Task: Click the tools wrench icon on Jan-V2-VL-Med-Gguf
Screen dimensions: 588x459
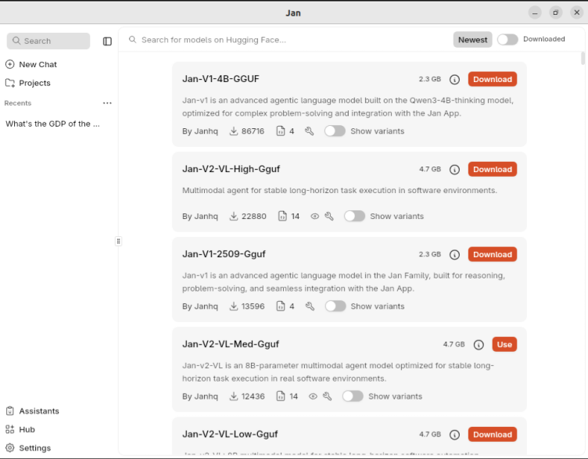Action: point(327,396)
